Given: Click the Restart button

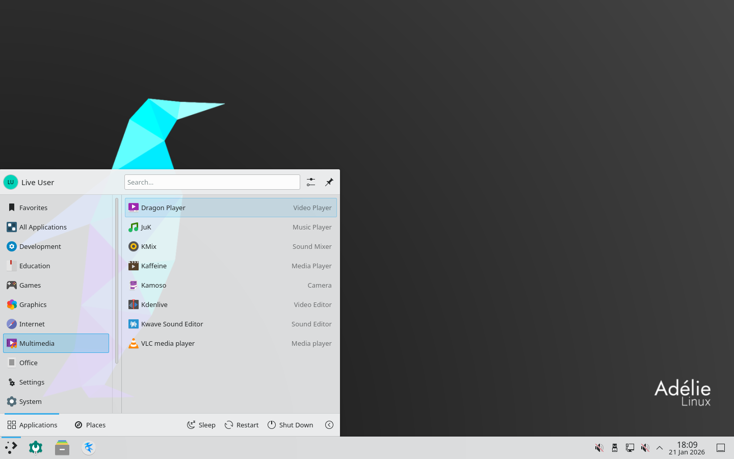Looking at the screenshot, I should pyautogui.click(x=242, y=425).
